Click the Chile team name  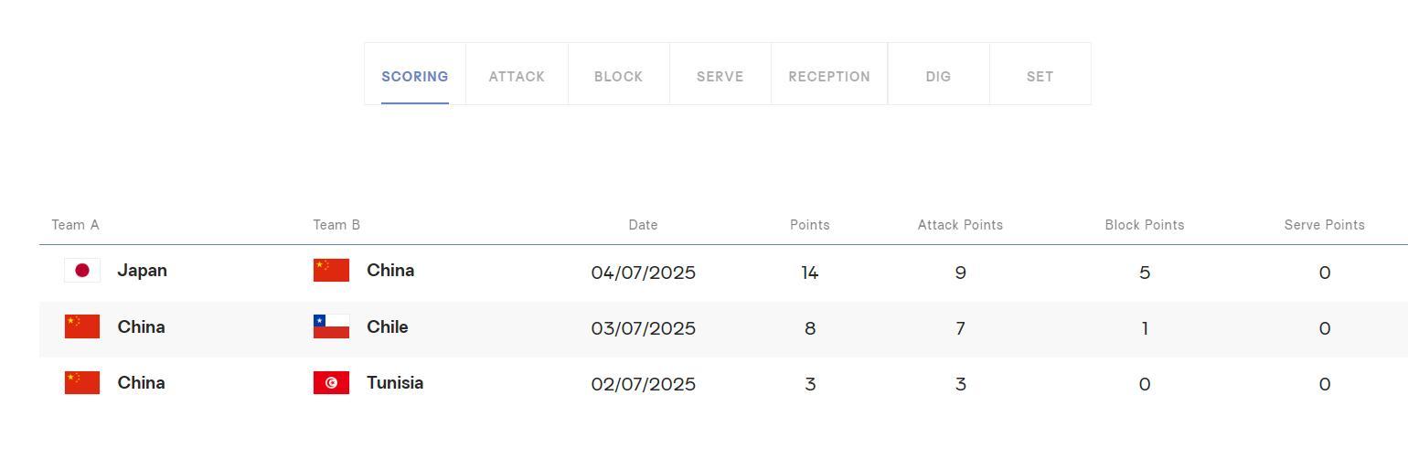click(388, 327)
